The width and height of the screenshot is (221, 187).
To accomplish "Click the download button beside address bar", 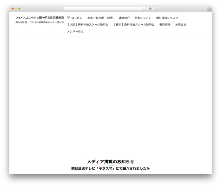I will click(150, 8).
